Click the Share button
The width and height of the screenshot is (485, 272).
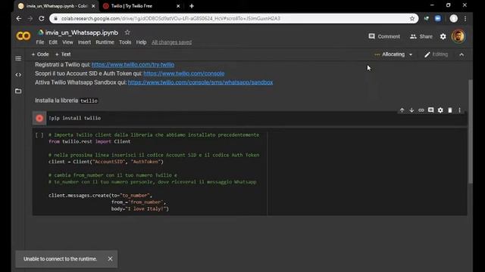click(421, 36)
